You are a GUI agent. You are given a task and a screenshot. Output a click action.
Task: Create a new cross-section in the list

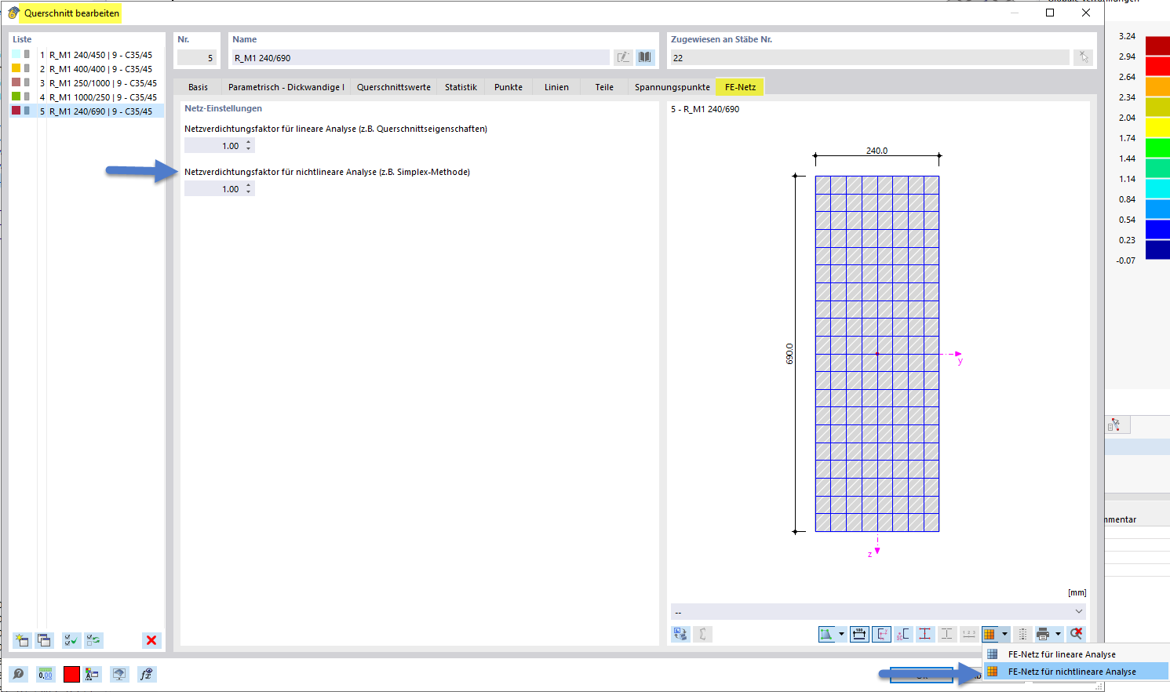21,640
